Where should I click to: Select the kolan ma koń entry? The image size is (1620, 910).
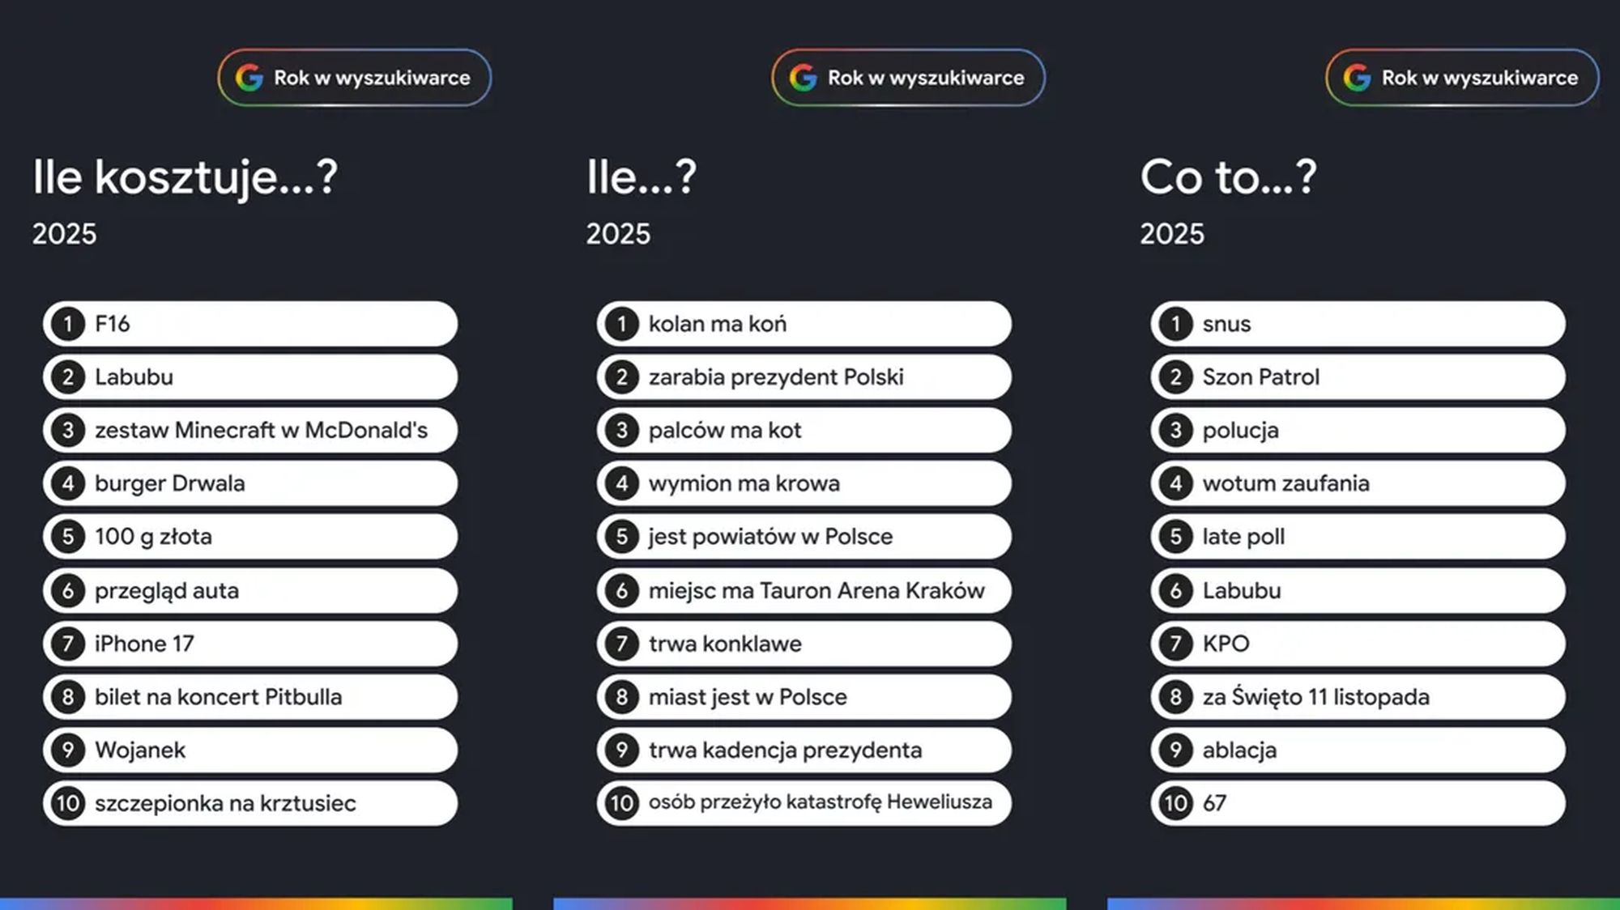(804, 324)
